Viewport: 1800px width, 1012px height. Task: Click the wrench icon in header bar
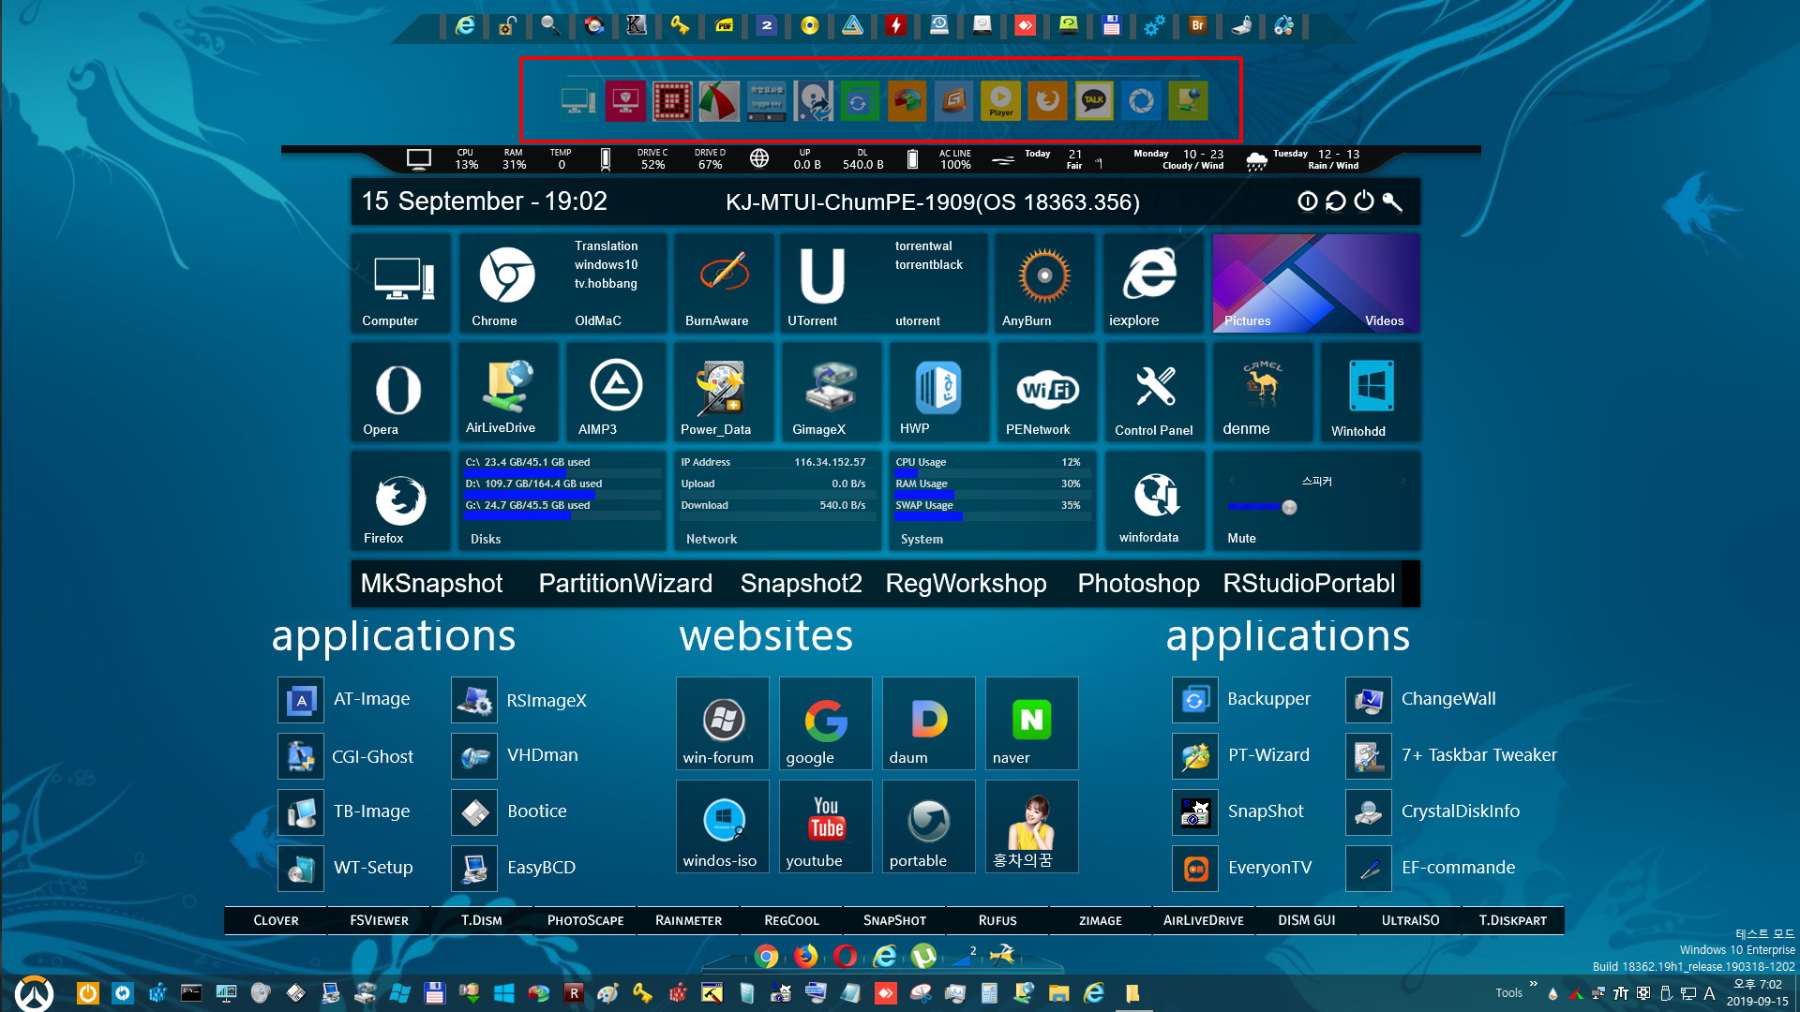click(x=1392, y=201)
